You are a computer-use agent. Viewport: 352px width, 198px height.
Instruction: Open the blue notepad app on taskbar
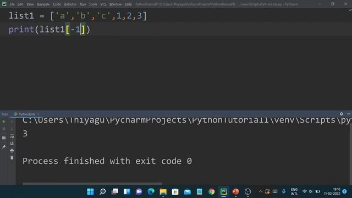click(x=199, y=191)
